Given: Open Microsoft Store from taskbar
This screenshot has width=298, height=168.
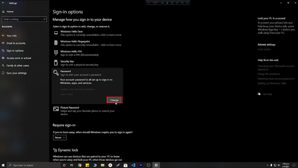Looking at the screenshot, I should coord(125,165).
